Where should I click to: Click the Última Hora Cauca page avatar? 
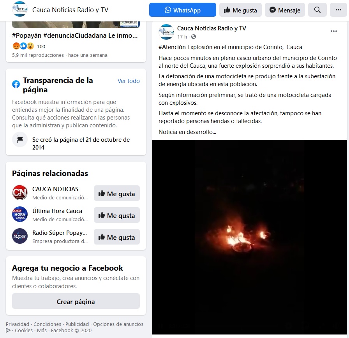(20, 214)
